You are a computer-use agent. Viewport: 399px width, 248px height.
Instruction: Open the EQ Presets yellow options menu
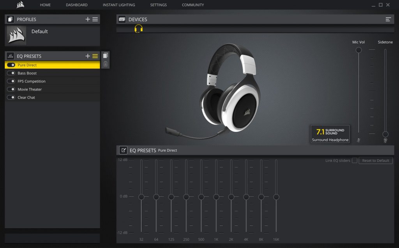click(x=95, y=56)
